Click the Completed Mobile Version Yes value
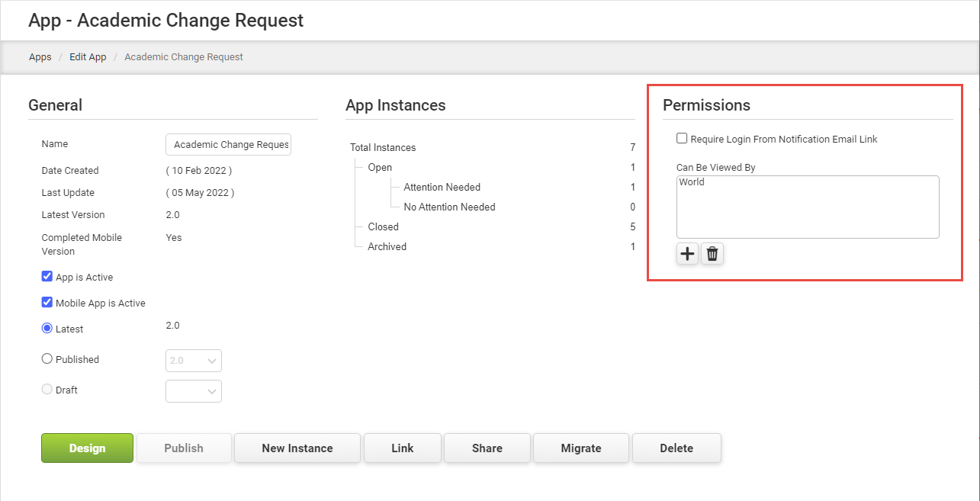 pos(174,237)
